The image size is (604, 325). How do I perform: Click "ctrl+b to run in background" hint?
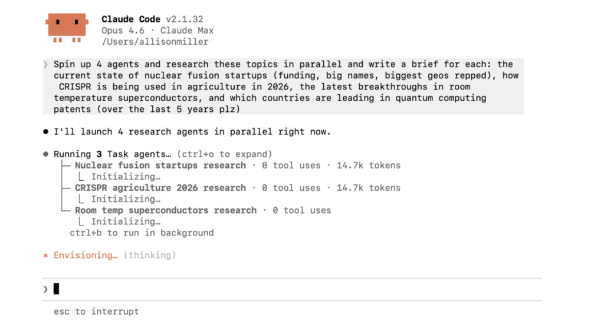click(142, 233)
